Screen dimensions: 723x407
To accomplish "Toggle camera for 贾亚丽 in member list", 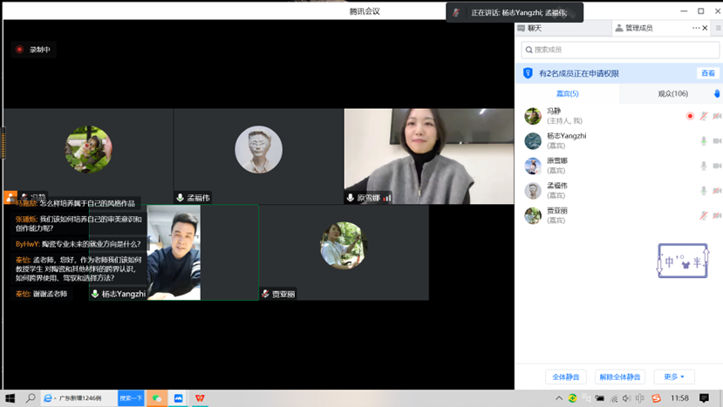I will [x=717, y=215].
